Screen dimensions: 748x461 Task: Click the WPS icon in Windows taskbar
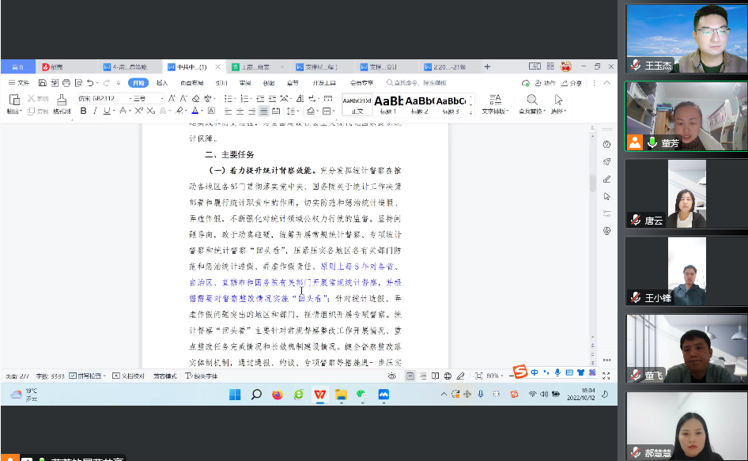(319, 395)
